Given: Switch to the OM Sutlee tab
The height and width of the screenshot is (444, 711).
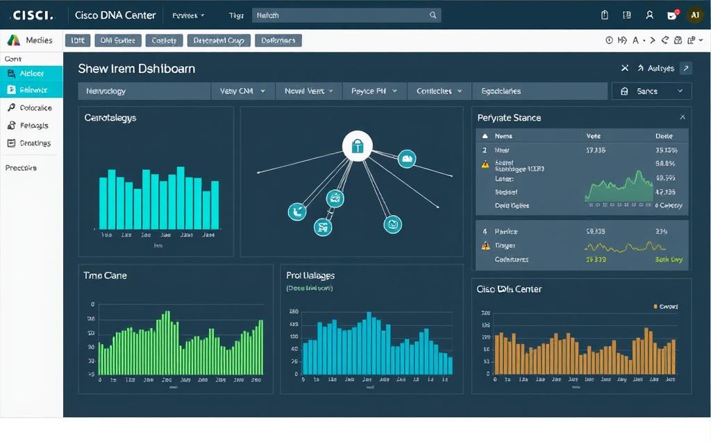Looking at the screenshot, I should (x=118, y=41).
